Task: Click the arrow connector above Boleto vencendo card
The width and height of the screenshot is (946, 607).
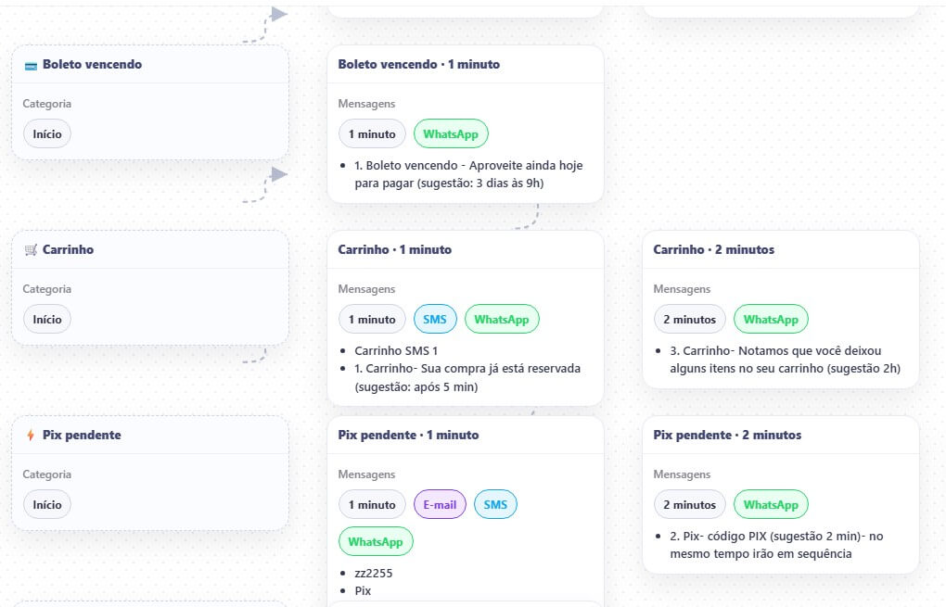Action: click(x=277, y=15)
